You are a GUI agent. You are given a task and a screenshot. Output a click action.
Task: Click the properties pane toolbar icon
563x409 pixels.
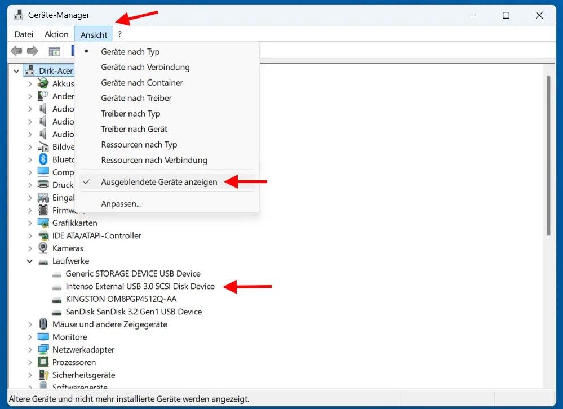[54, 51]
